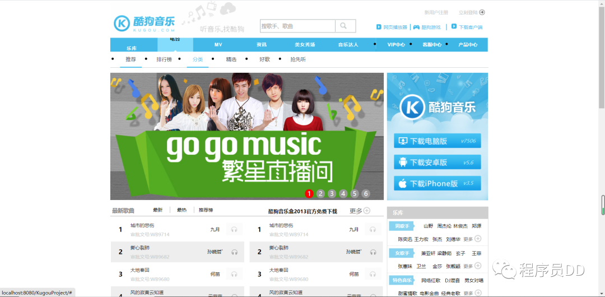Image resolution: width=605 pixels, height=297 pixels.
Task: Click the 新用户注册 register link
Action: [436, 12]
